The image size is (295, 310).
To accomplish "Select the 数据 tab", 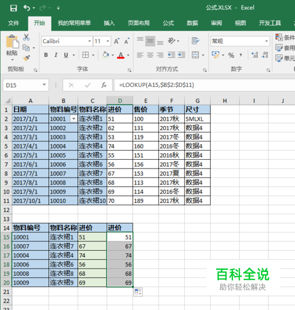I will click(x=192, y=23).
